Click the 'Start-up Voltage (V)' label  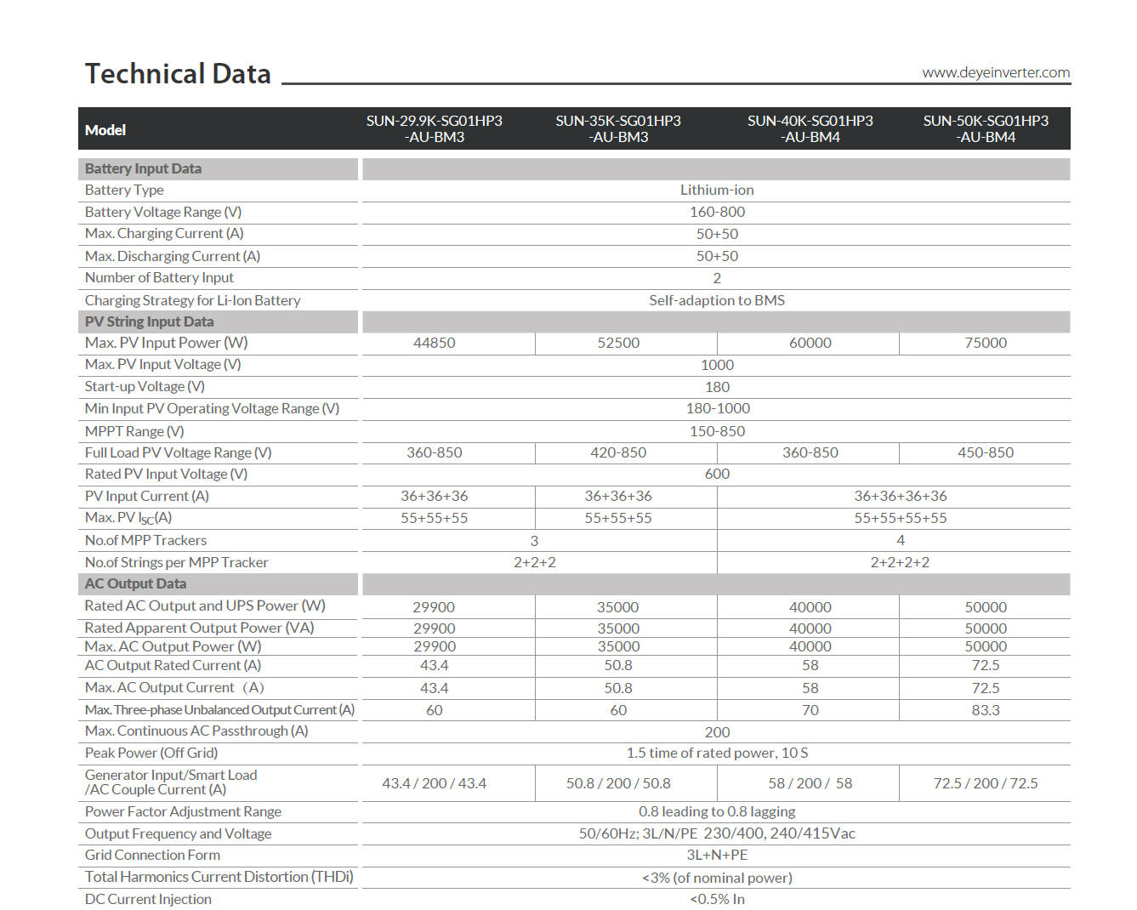pyautogui.click(x=145, y=387)
